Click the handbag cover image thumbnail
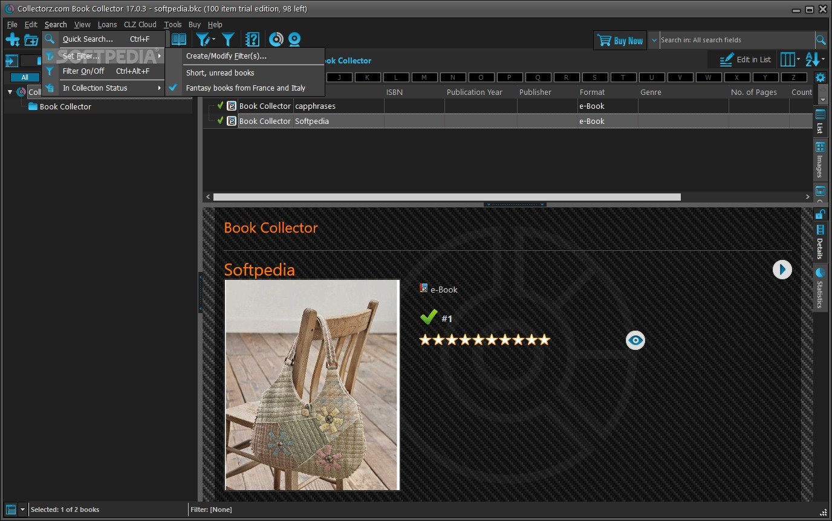The width and height of the screenshot is (832, 521). (x=312, y=385)
